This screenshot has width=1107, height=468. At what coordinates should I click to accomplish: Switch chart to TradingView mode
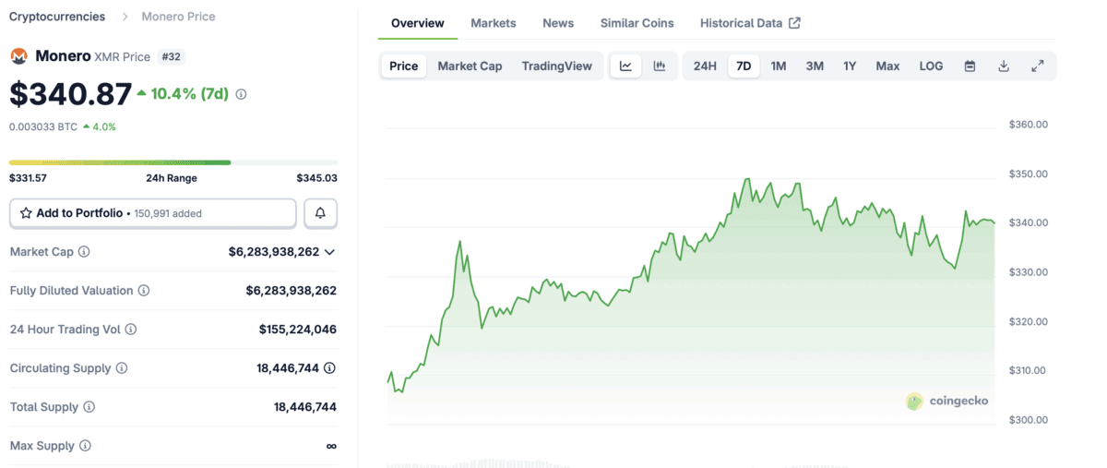tap(556, 66)
